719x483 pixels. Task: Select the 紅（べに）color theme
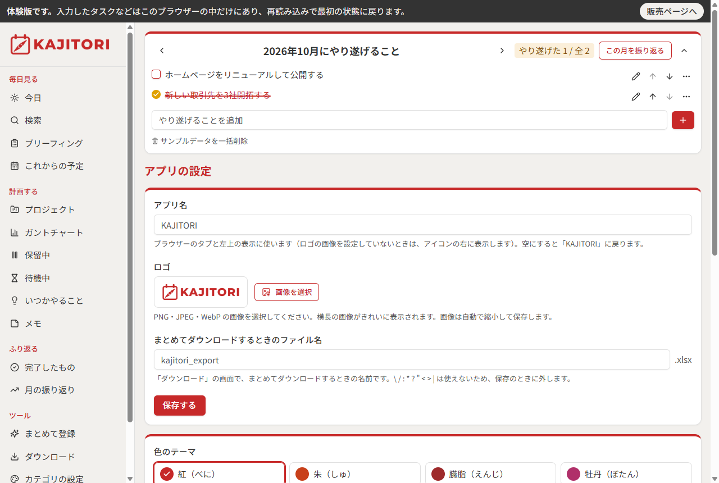(220, 474)
